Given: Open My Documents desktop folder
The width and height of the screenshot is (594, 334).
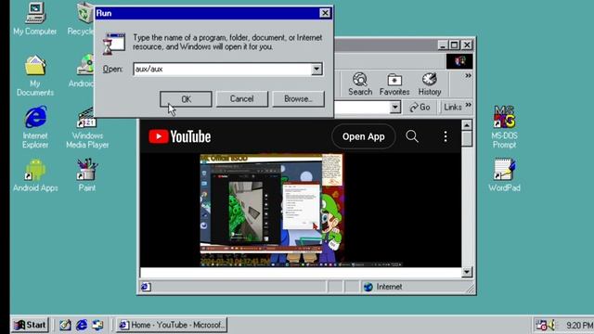Looking at the screenshot, I should click(x=35, y=75).
